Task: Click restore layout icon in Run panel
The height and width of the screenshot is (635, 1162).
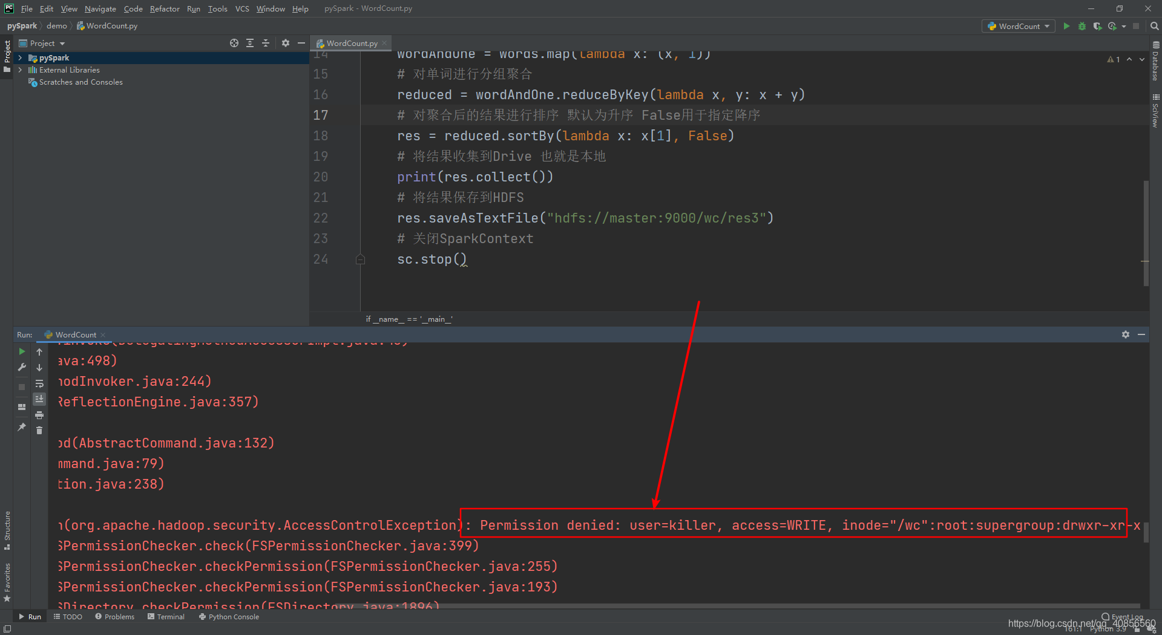Action: click(x=22, y=407)
